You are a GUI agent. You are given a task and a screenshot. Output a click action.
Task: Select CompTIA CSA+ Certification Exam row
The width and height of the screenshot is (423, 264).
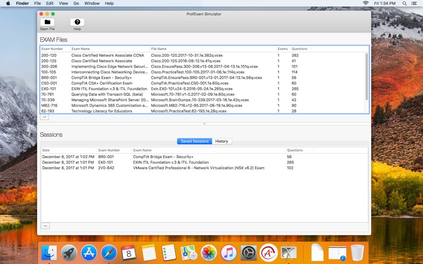tap(203, 83)
